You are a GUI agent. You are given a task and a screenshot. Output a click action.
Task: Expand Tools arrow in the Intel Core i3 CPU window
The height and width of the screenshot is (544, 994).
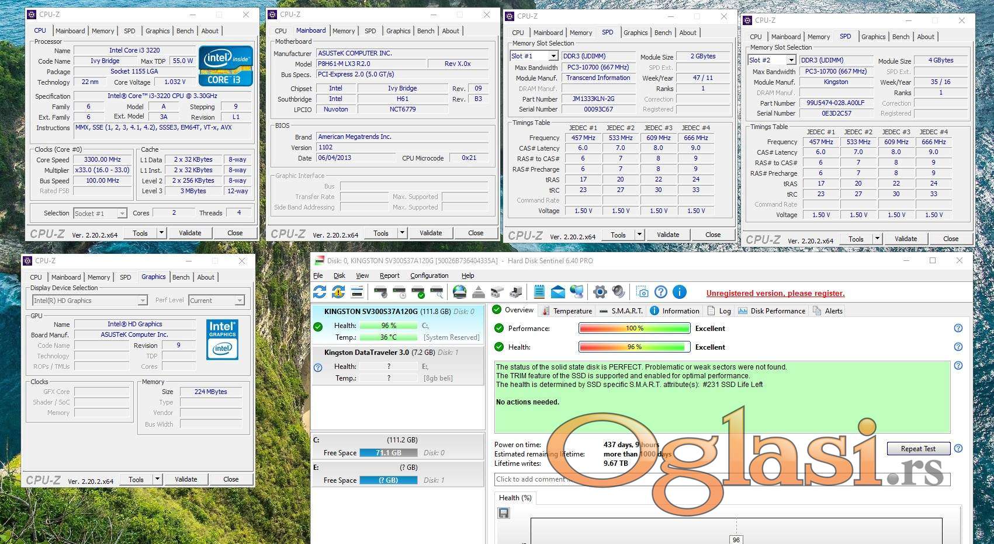[x=162, y=233]
